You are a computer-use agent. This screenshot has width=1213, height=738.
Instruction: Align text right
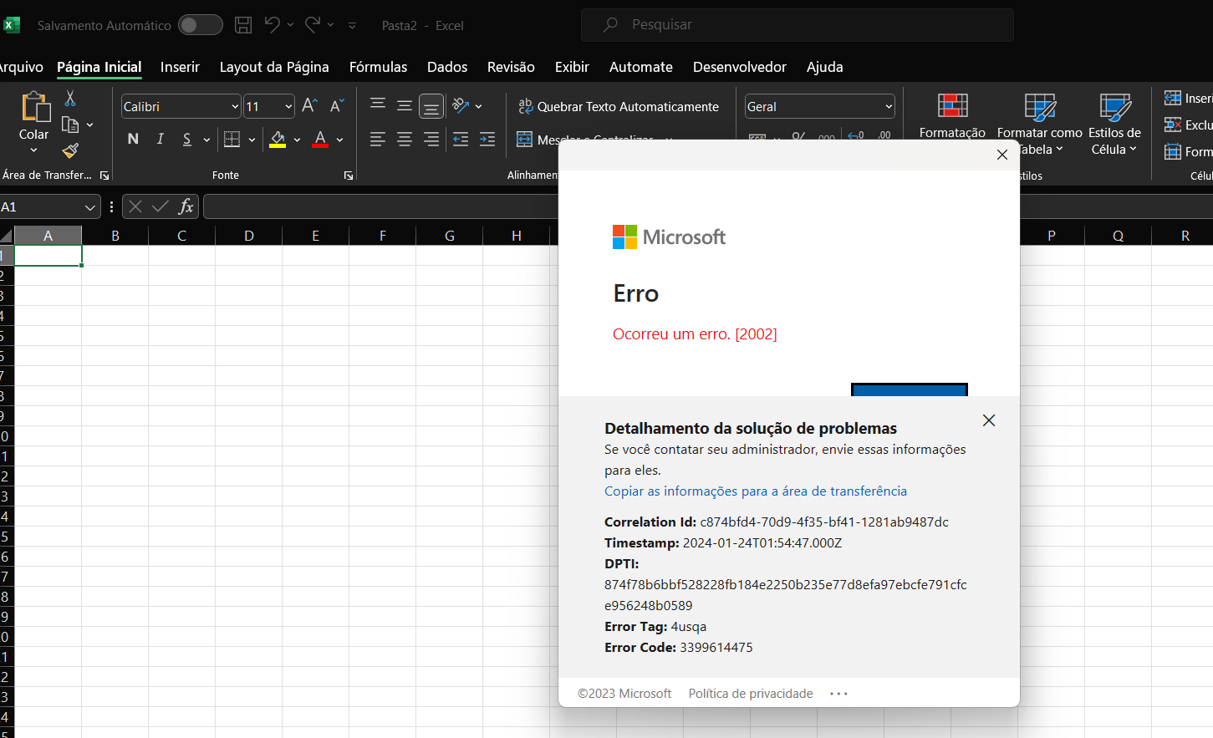pyautogui.click(x=431, y=139)
